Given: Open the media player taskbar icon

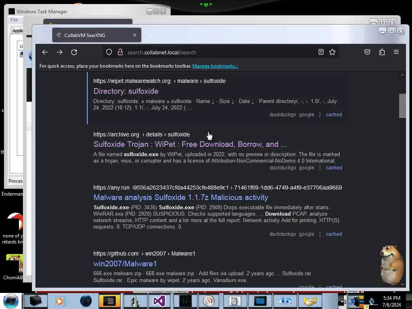Looking at the screenshot, I should (x=60, y=301).
